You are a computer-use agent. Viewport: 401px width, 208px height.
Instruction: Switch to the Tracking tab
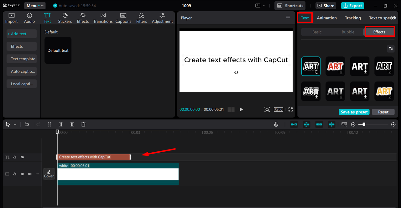[353, 18]
